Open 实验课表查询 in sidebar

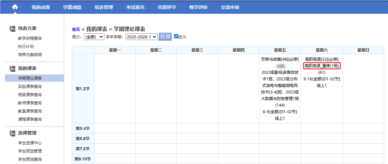(x=30, y=87)
